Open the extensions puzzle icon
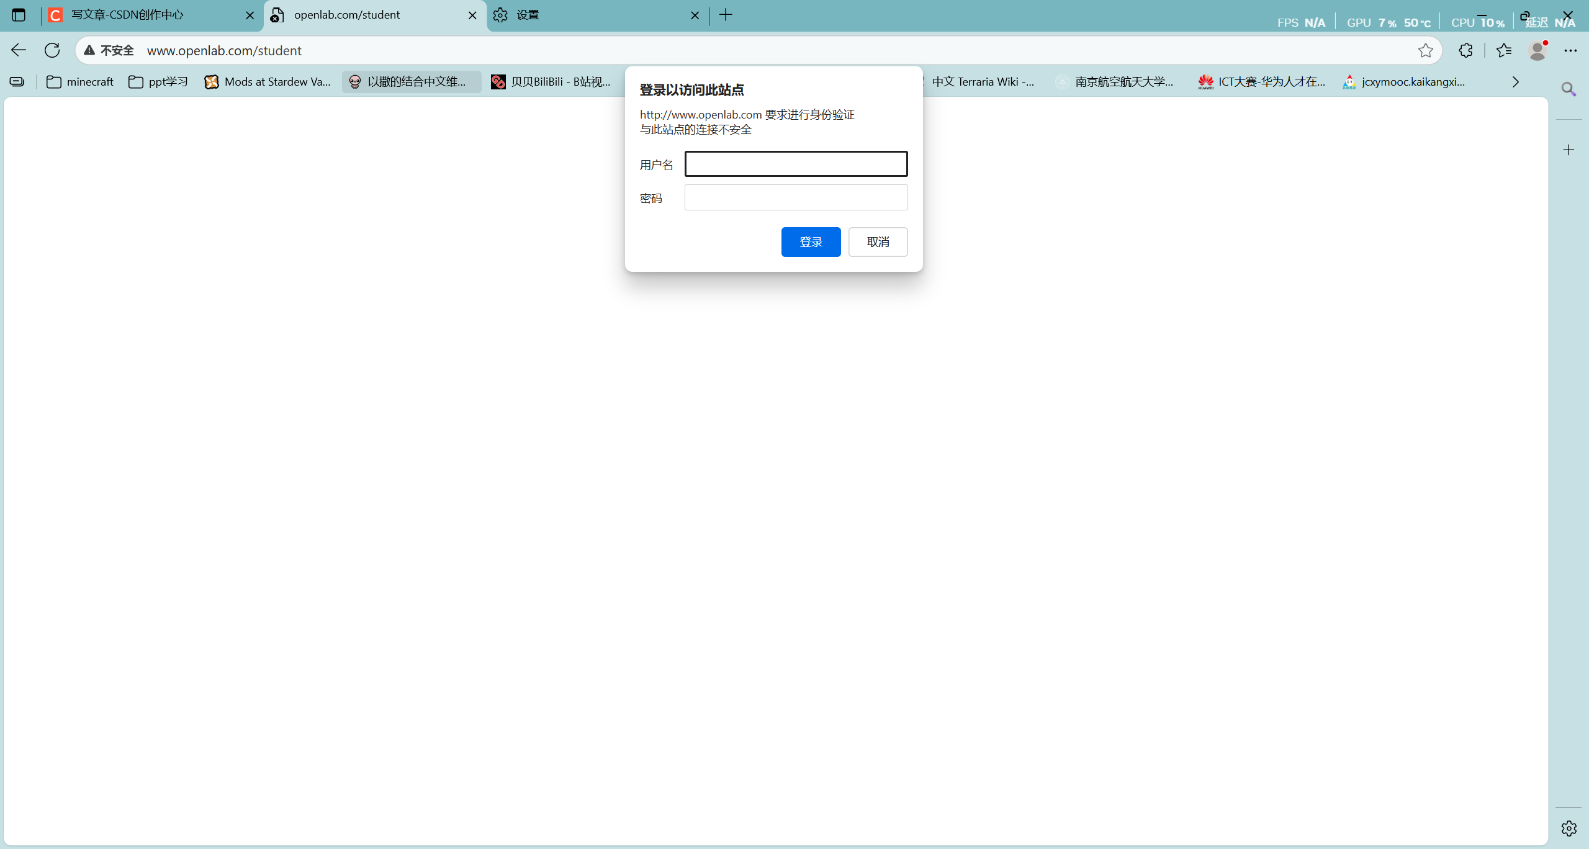Image resolution: width=1589 pixels, height=849 pixels. 1465,50
